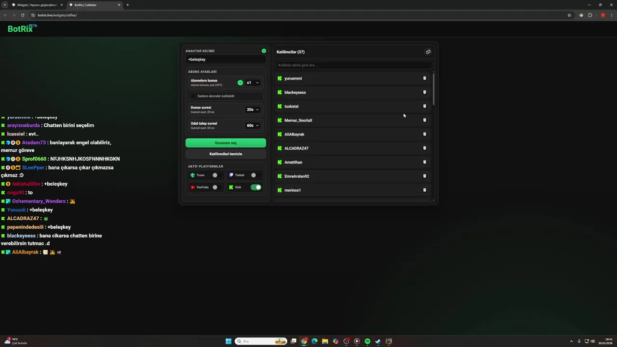Open Windows Start menu

point(228,341)
